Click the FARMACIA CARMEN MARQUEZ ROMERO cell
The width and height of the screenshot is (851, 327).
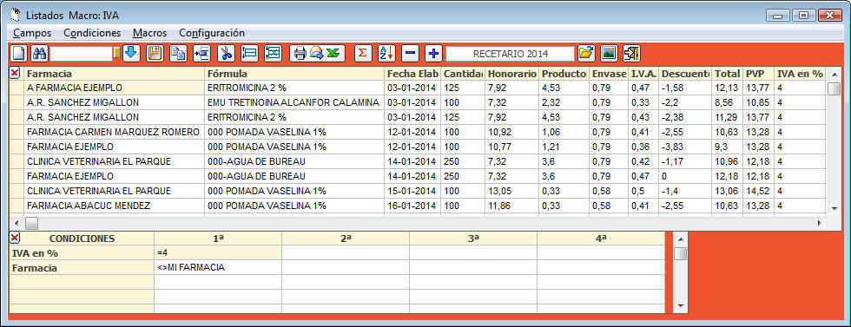pyautogui.click(x=114, y=132)
